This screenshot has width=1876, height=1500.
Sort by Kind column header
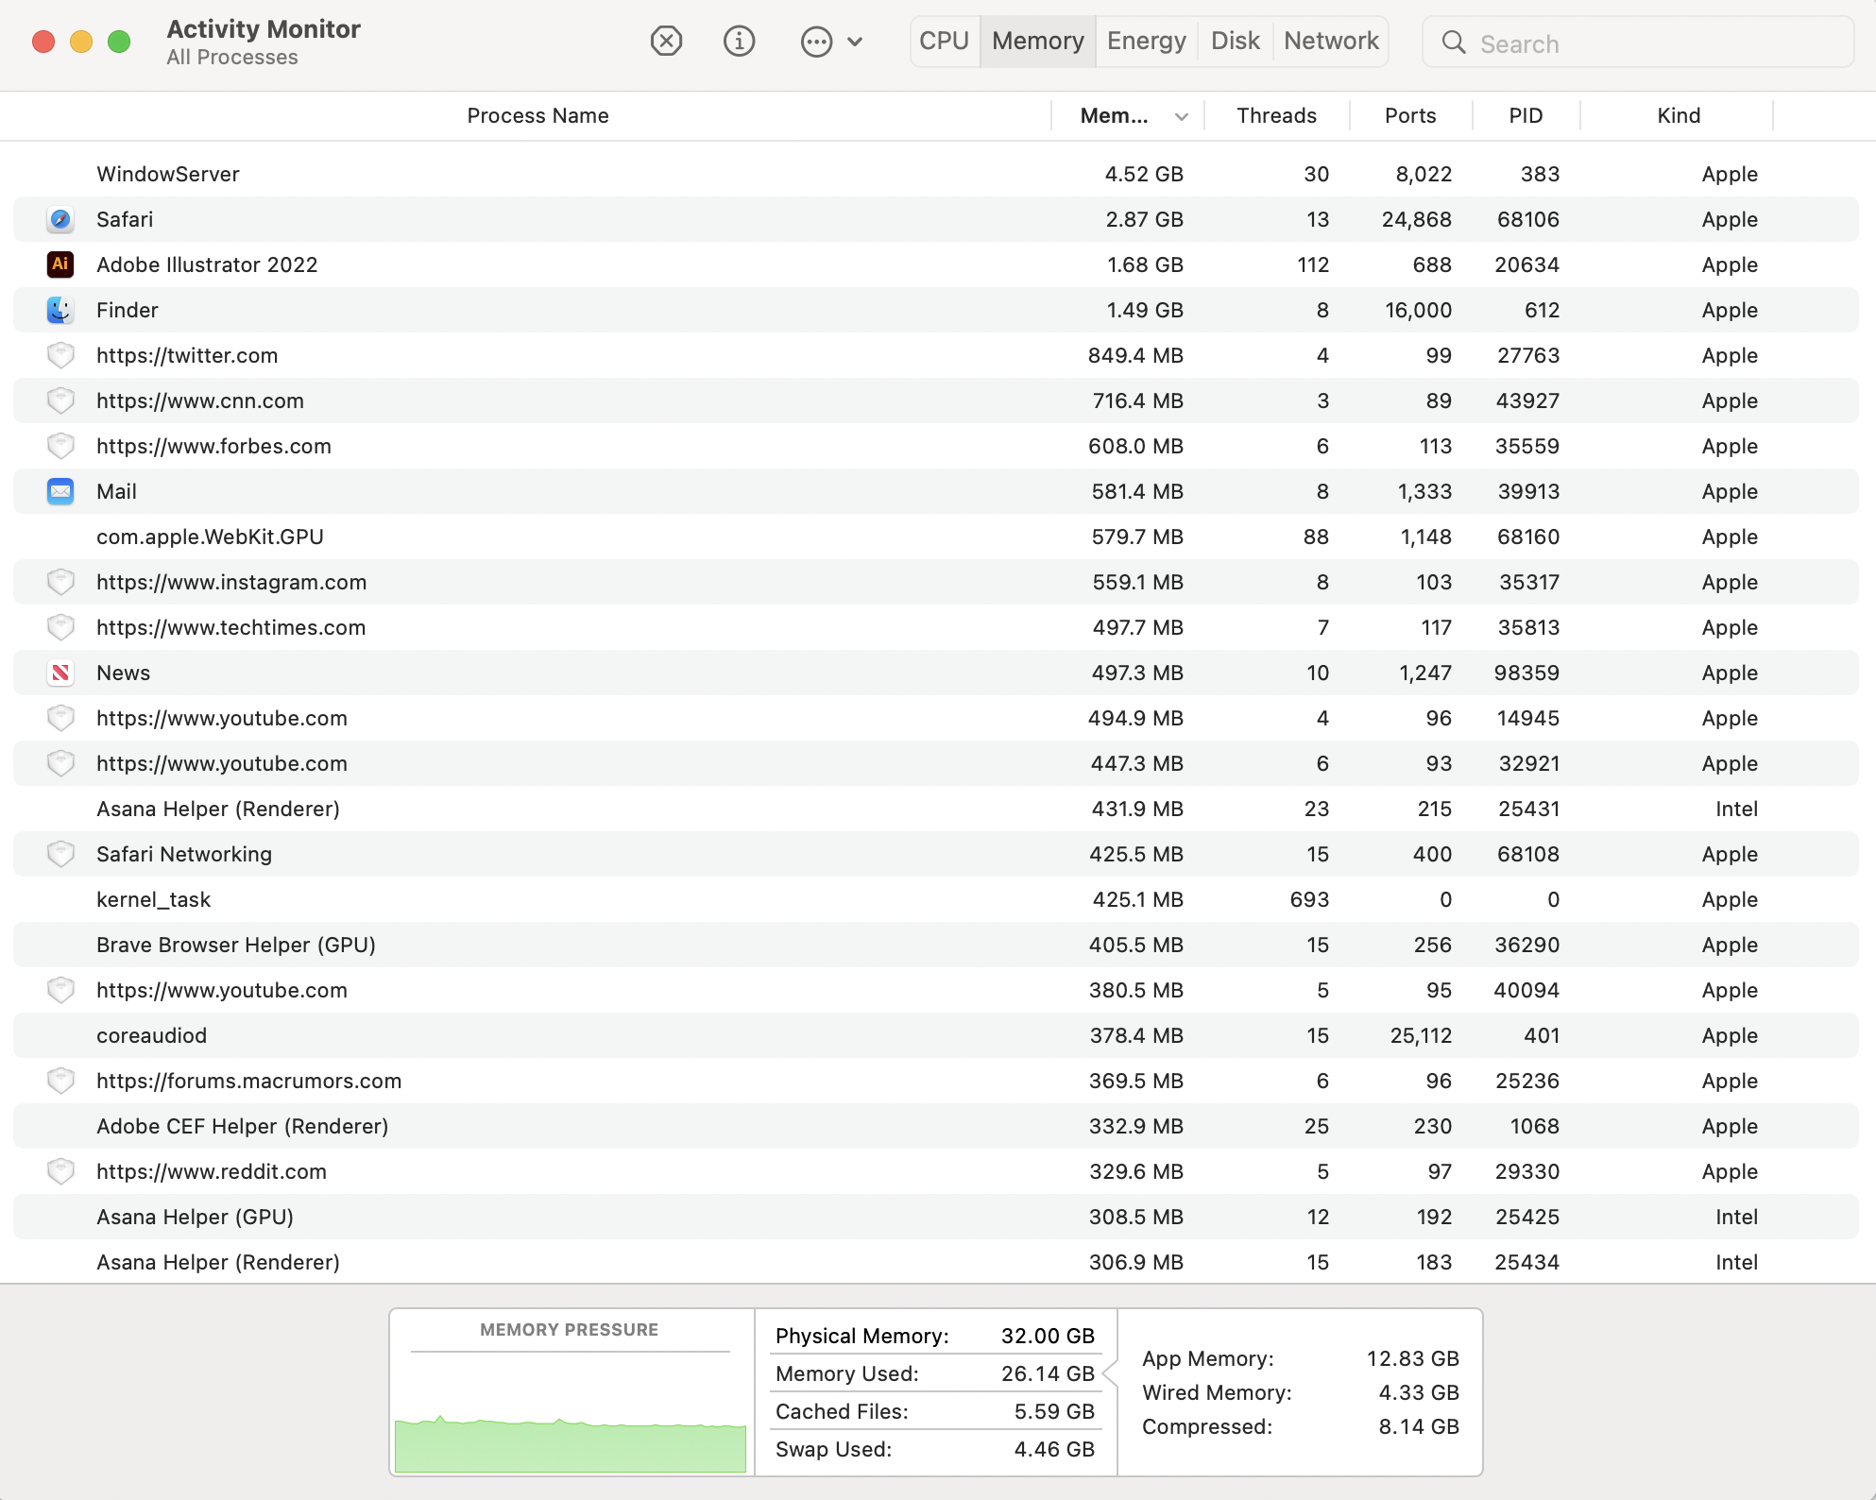(1679, 115)
